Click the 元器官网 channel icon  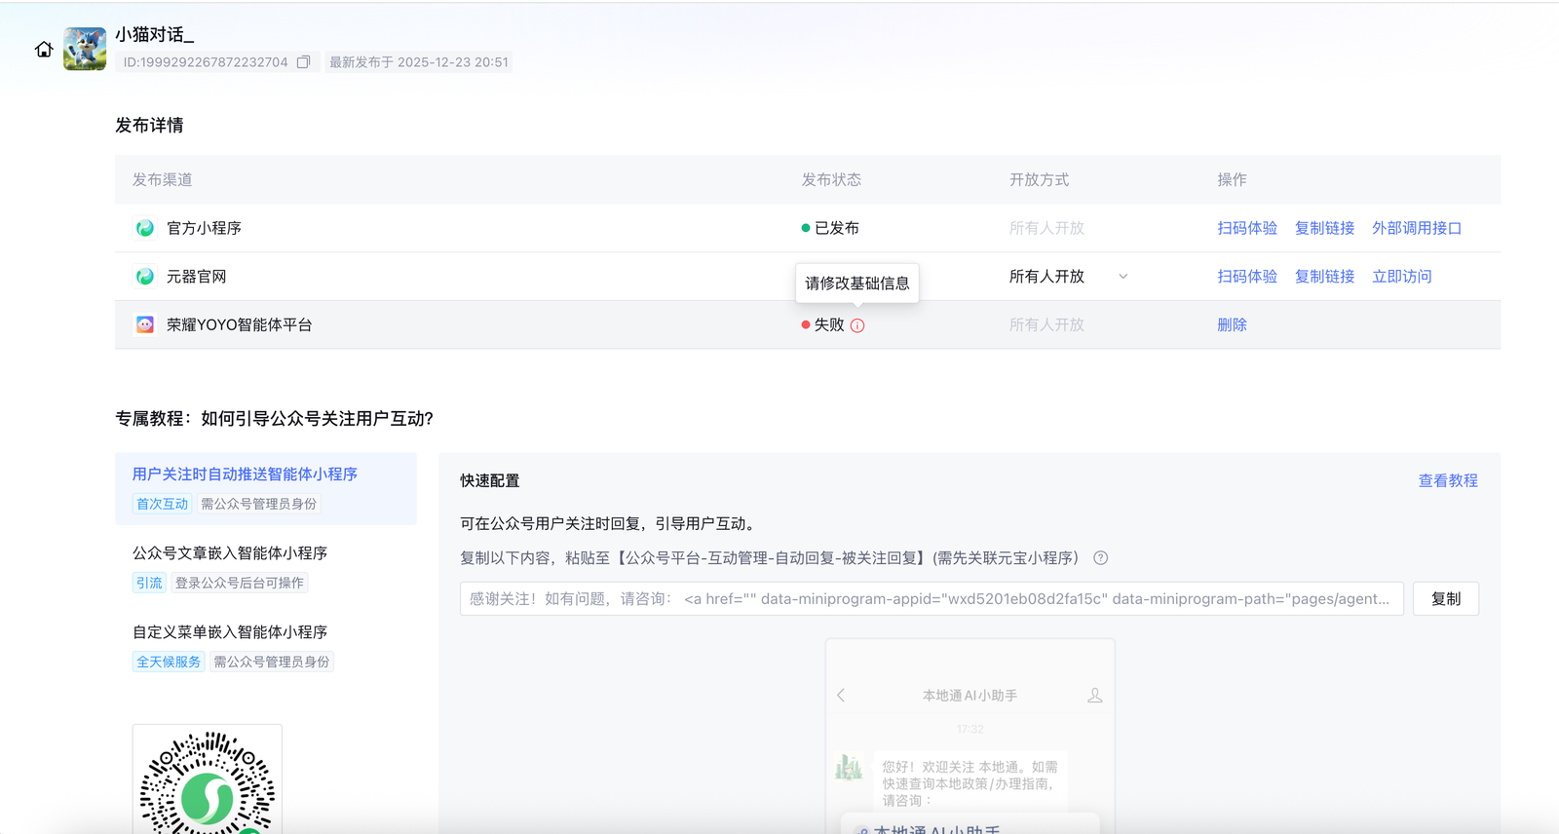[x=145, y=277]
